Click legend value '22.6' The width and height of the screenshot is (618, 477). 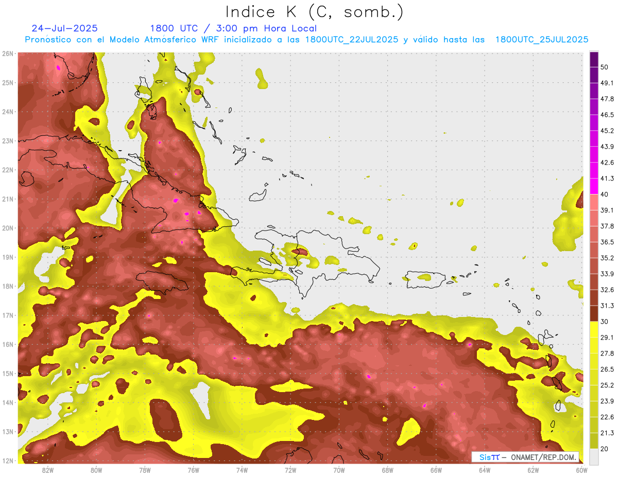(x=607, y=417)
